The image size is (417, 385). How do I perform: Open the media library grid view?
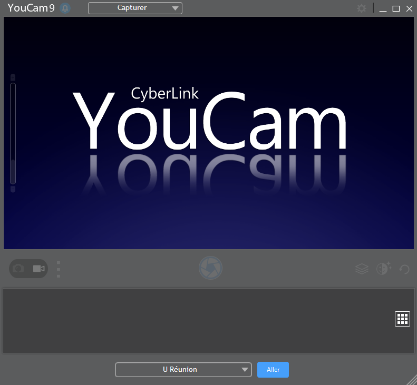(x=402, y=319)
